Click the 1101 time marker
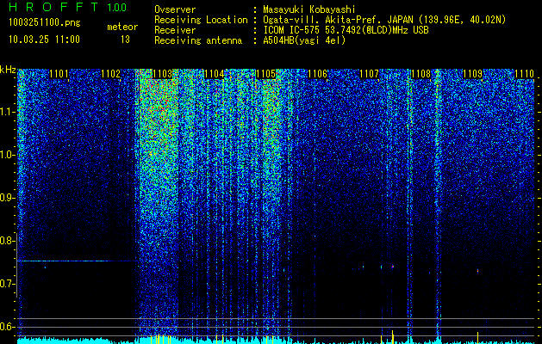 coord(59,74)
